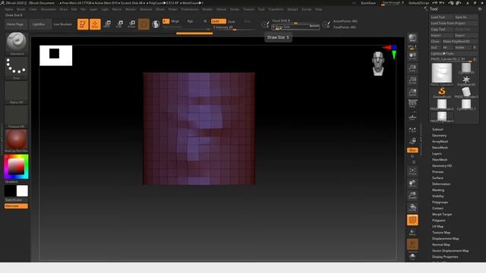
Task: Select the white main color swatch
Action: pos(22,191)
